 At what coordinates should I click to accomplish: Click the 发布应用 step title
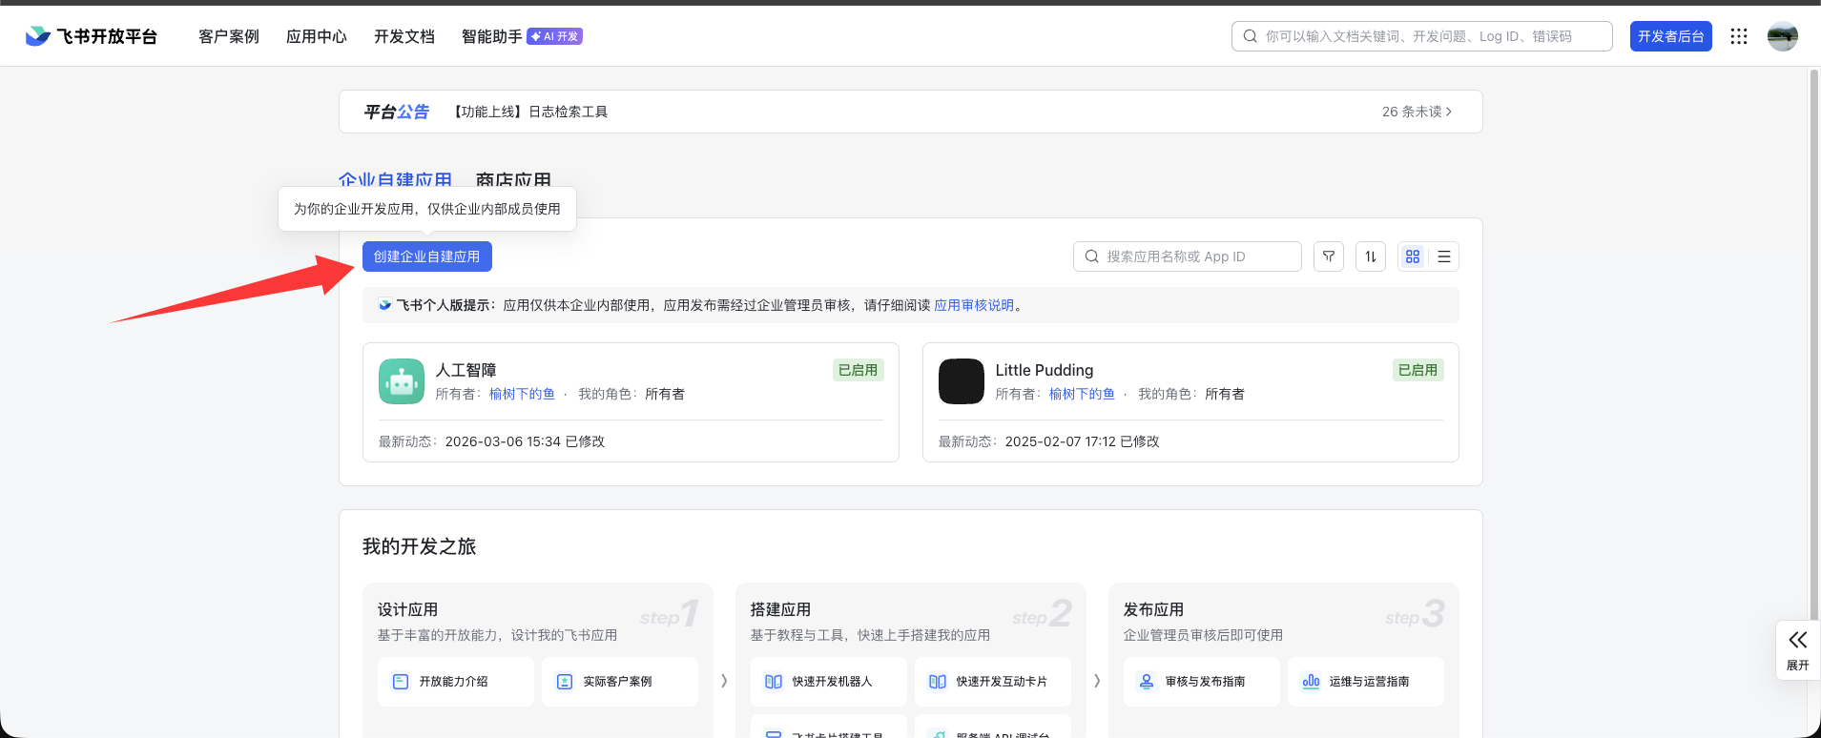(x=1153, y=609)
